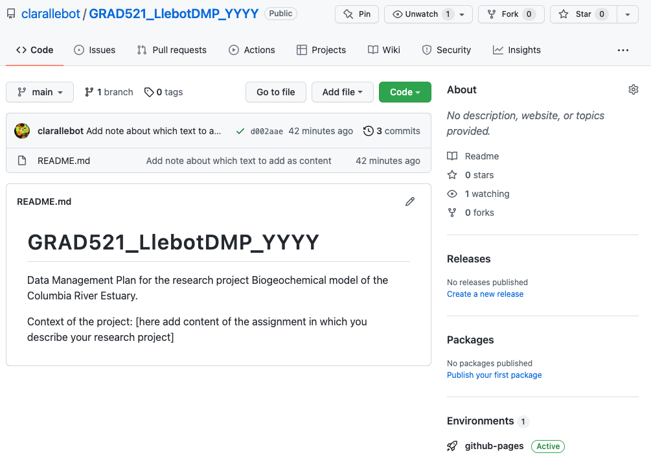Click the gear icon beside About
The image size is (651, 464).
pos(634,89)
